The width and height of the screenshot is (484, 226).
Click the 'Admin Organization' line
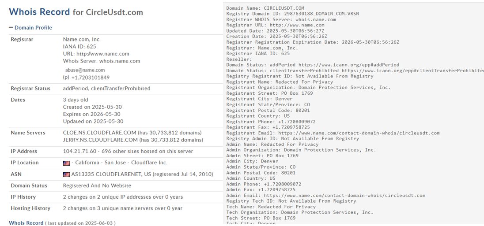[301, 150]
